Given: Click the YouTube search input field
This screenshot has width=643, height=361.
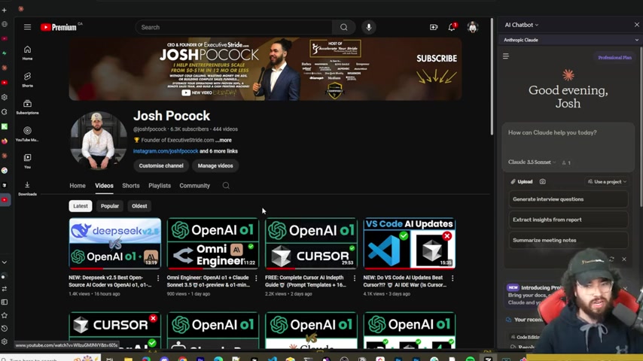Looking at the screenshot, I should coord(234,27).
